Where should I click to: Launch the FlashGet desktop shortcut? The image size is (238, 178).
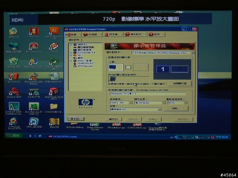pos(34,32)
